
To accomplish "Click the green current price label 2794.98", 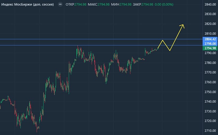I will (x=210, y=48).
